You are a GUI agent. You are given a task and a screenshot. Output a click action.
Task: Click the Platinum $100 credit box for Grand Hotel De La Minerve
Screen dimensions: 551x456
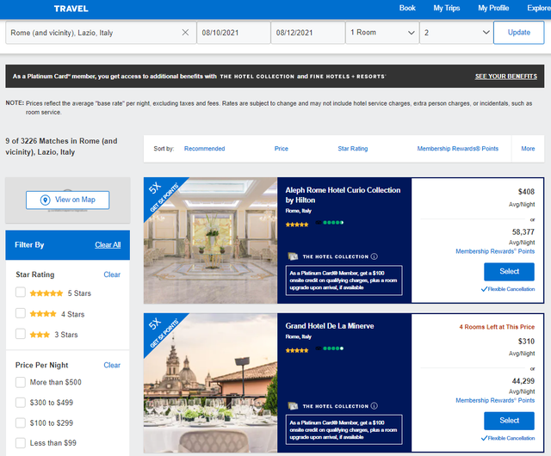point(344,429)
